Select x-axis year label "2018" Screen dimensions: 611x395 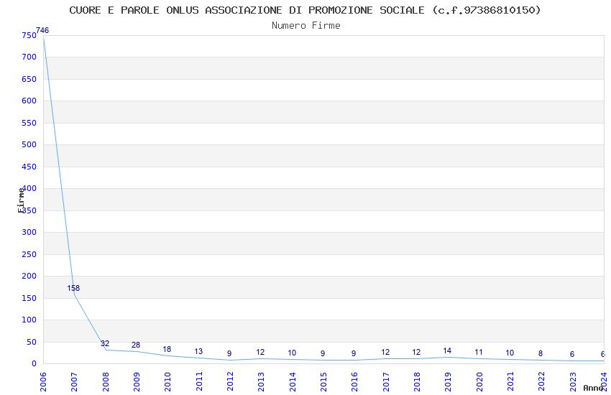click(417, 381)
